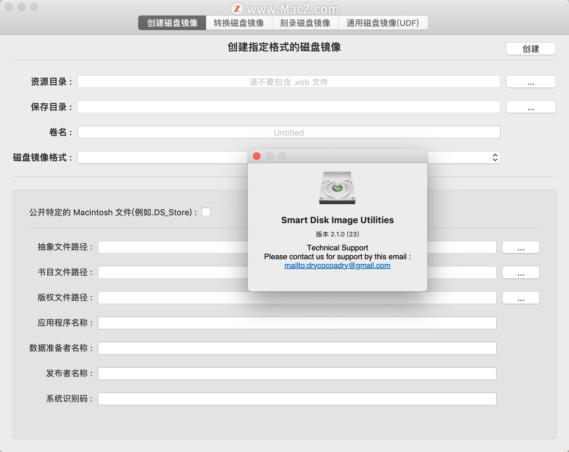The width and height of the screenshot is (569, 452).
Task: Open the 转换磁盘镜像 tab
Action: coord(239,23)
